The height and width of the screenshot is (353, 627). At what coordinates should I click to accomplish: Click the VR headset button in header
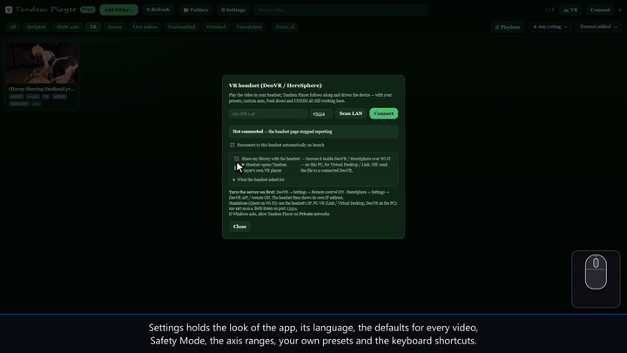click(x=570, y=10)
